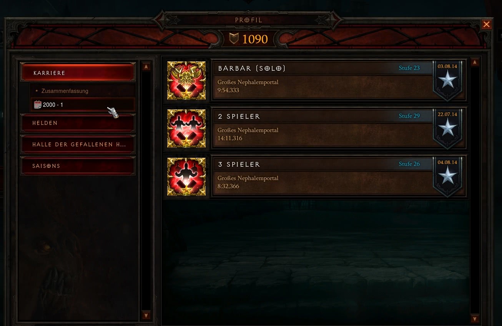Click the calendar icon beside 2000 - 1
Viewport: 502px width, 326px height.
tap(38, 104)
